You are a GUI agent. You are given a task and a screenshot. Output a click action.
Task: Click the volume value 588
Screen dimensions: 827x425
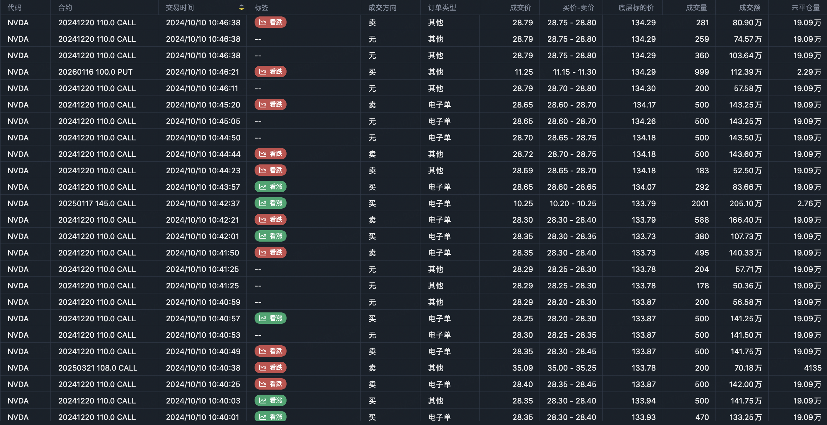[702, 220]
